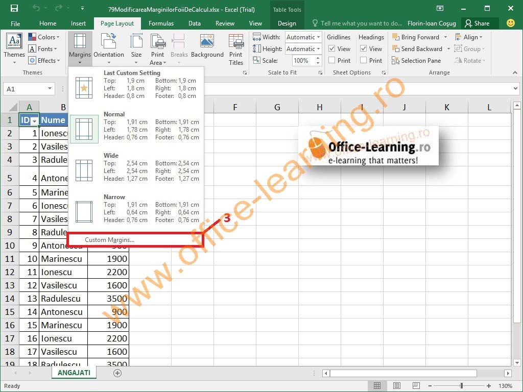Click Send Backward in Arrange group
The height and width of the screenshot is (392, 523).
tap(417, 48)
